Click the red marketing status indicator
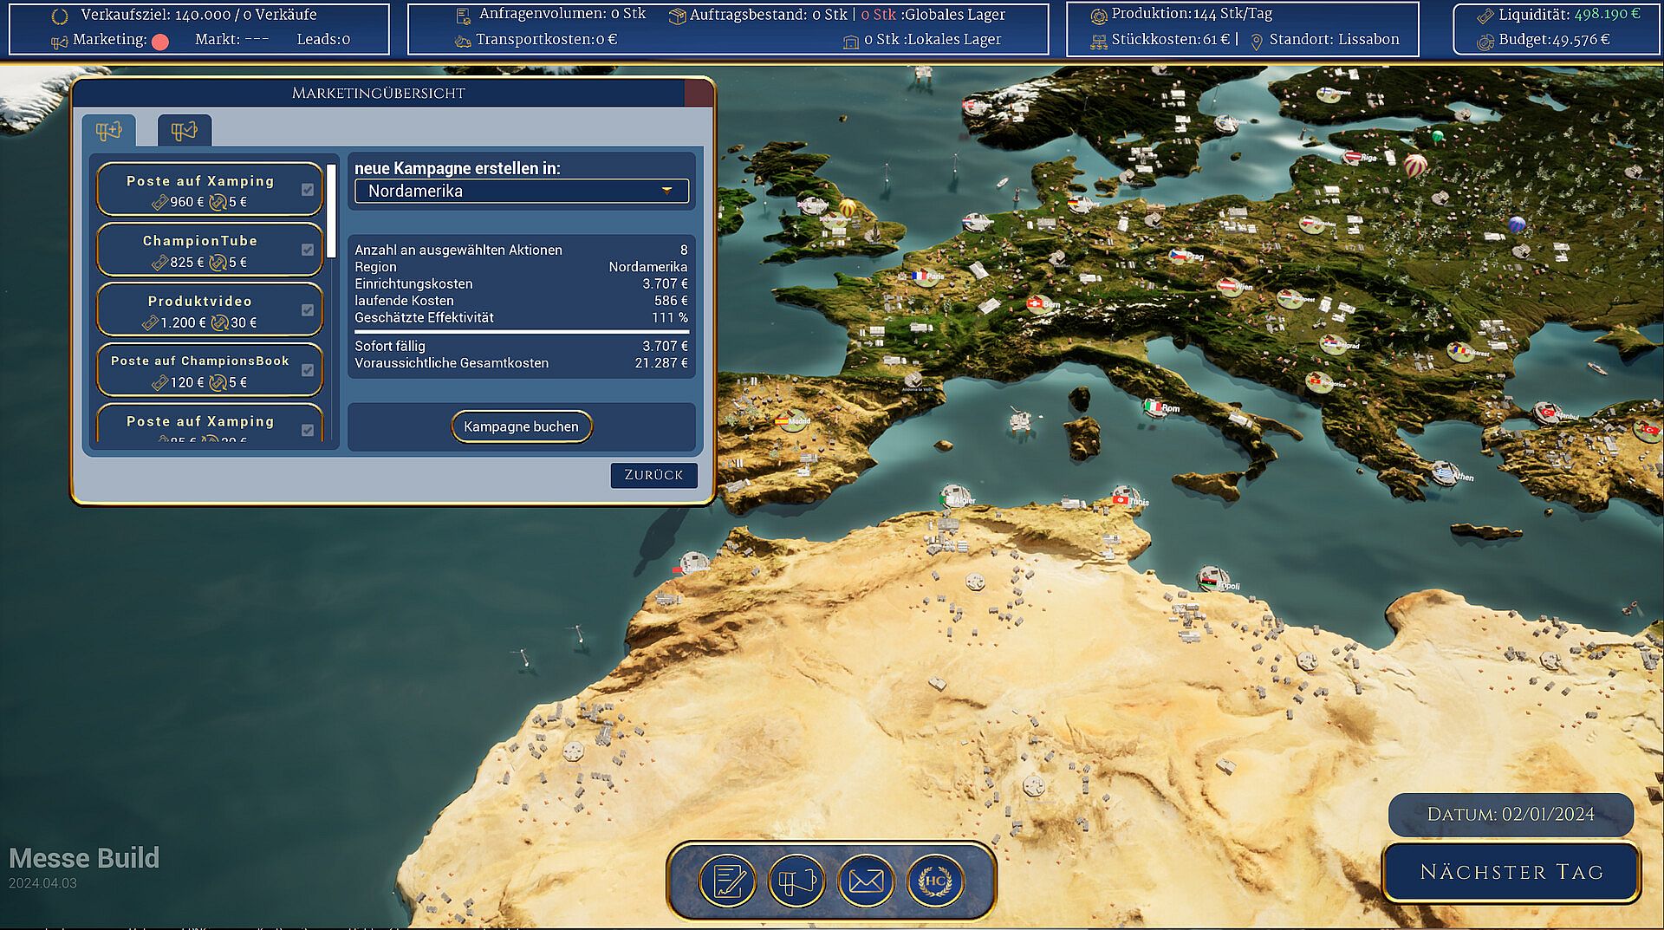This screenshot has width=1664, height=930. pyautogui.click(x=160, y=41)
